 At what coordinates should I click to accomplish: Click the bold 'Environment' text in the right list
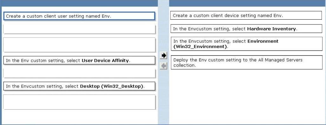coord(263,41)
